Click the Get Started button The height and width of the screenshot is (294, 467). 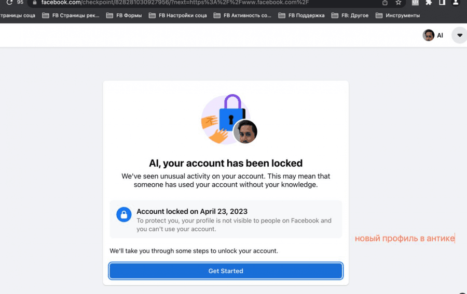(x=226, y=271)
